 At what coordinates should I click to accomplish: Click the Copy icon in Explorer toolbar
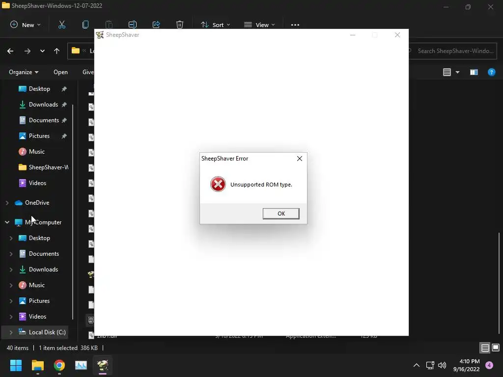pos(85,25)
